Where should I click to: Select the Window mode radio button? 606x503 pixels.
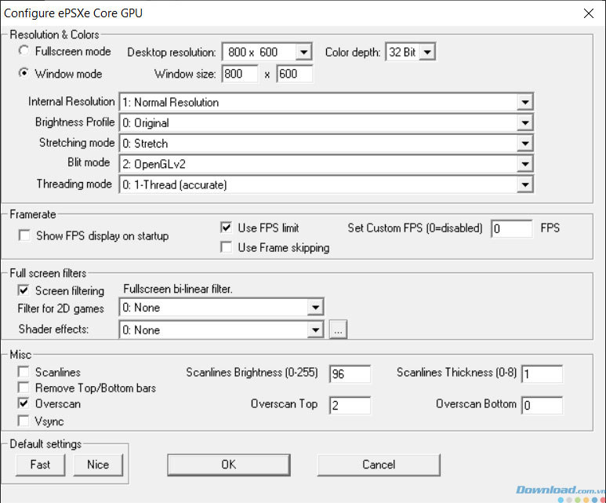(x=24, y=75)
